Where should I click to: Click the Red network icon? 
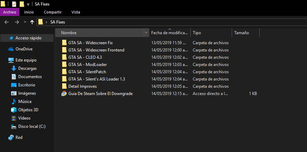pyautogui.click(x=11, y=137)
